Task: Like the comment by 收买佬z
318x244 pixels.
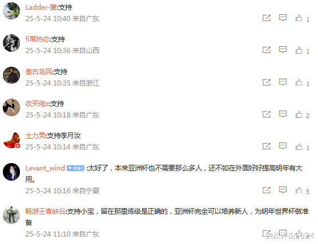Action: point(299,115)
